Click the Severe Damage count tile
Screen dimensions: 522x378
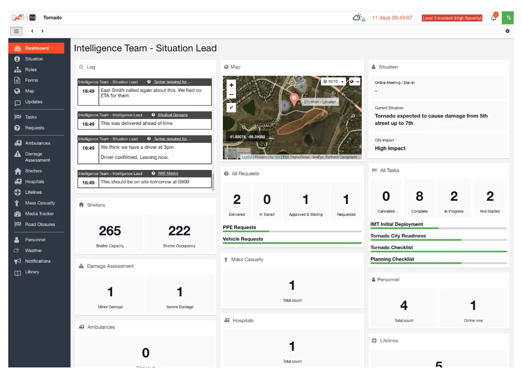click(x=180, y=294)
